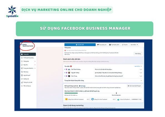This screenshot has width=165, height=117.
Task: Click the Hành động button
Action: tap(138, 53)
